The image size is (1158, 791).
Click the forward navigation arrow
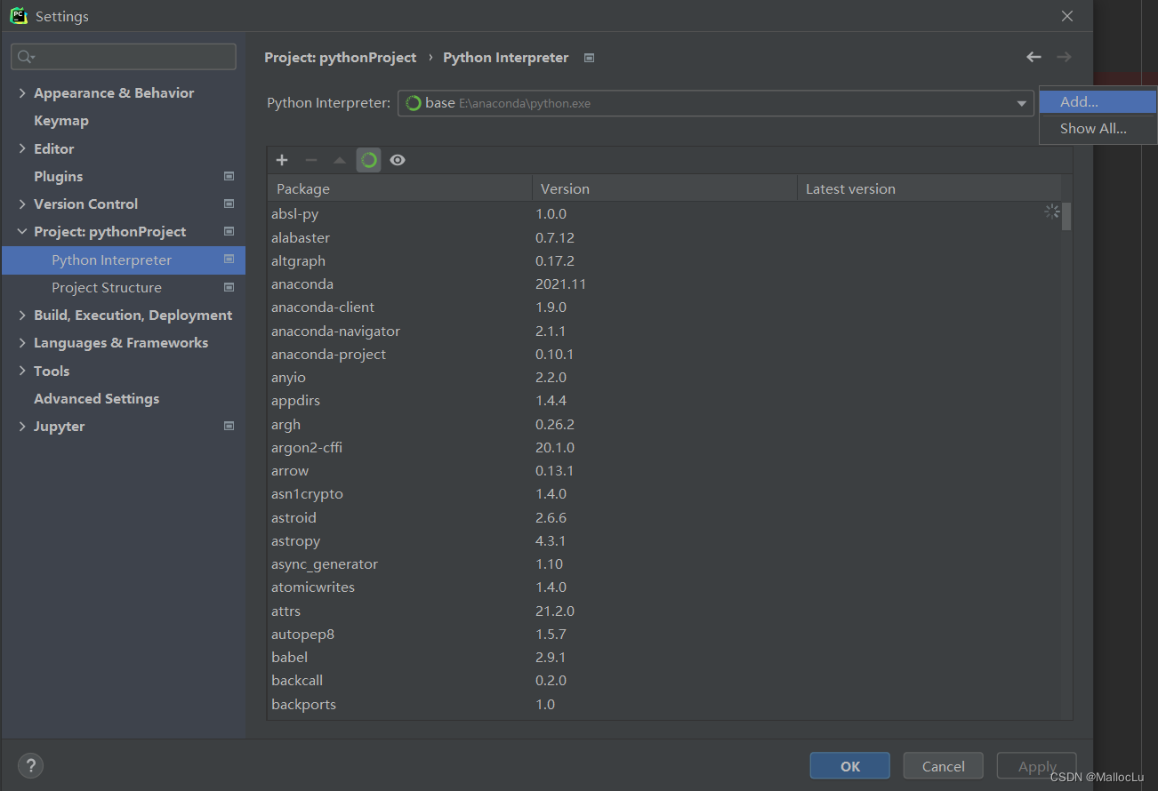1064,57
